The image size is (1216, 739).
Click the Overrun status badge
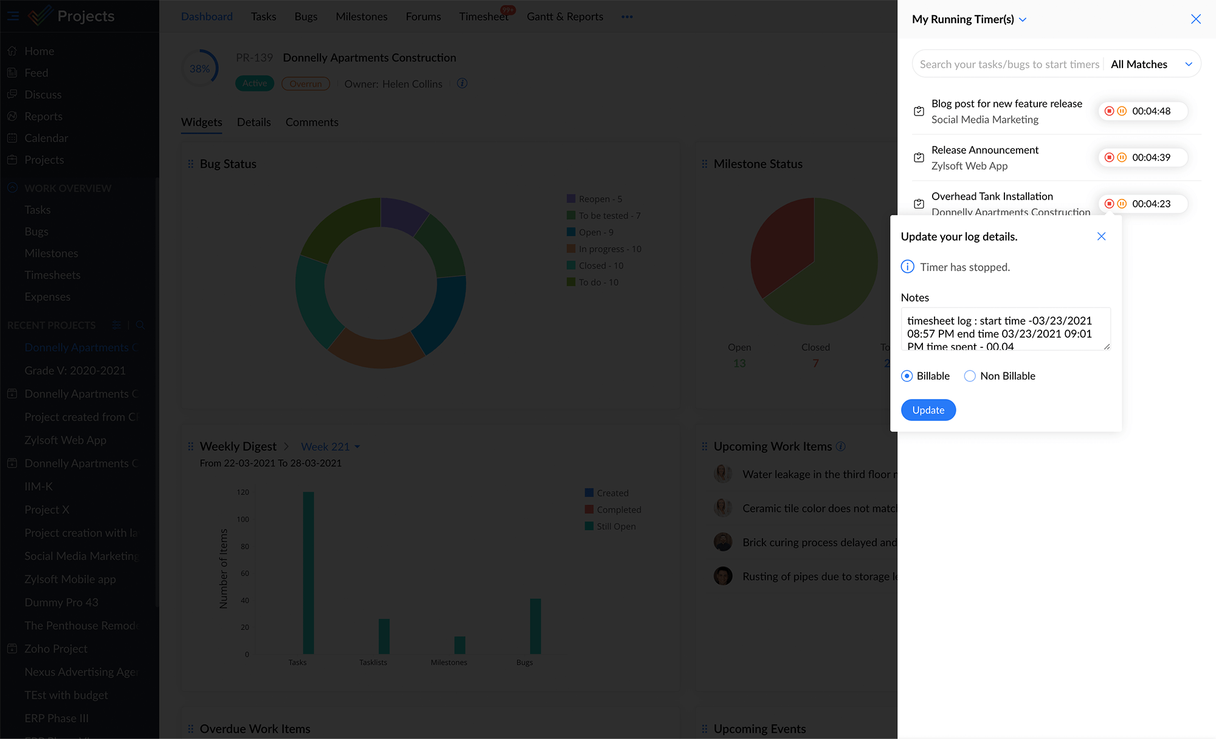tap(305, 84)
